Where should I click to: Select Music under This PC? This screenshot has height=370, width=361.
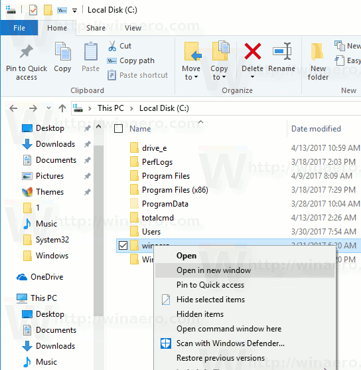tap(46, 362)
